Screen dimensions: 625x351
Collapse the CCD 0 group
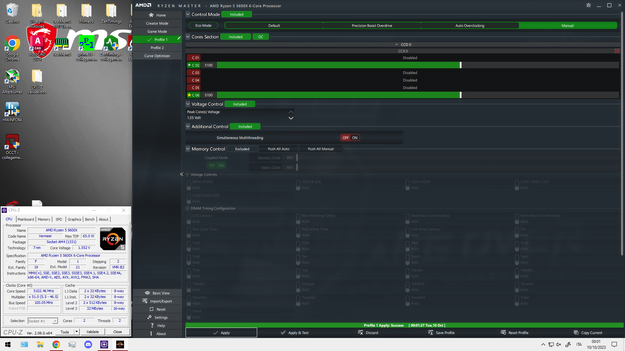click(396, 45)
